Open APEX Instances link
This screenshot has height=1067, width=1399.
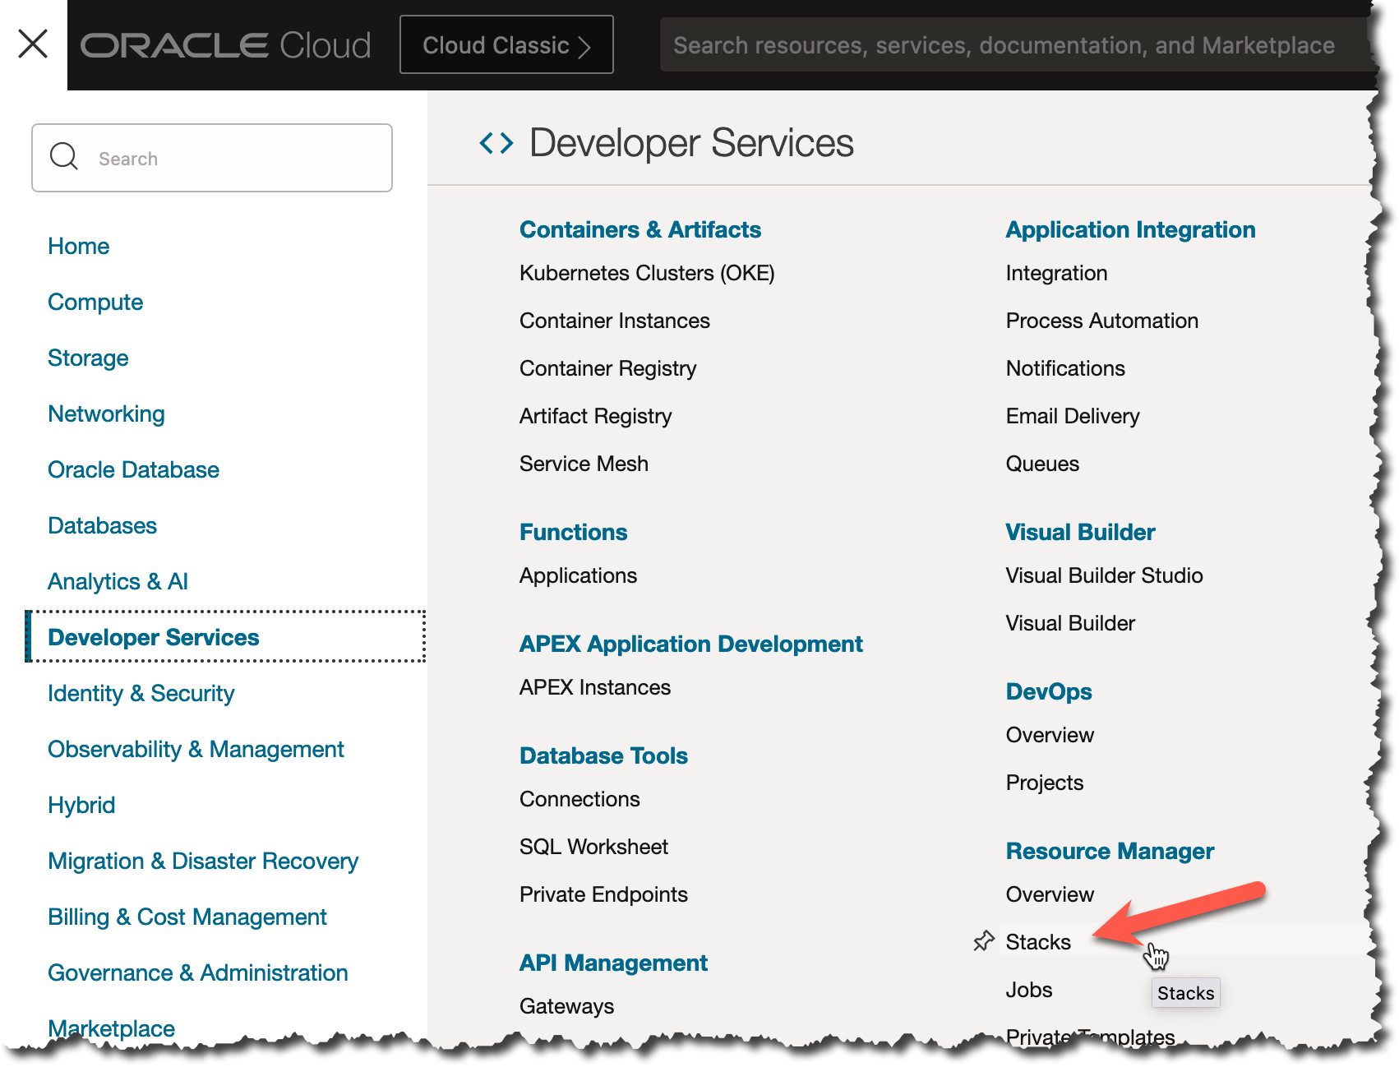pos(594,687)
